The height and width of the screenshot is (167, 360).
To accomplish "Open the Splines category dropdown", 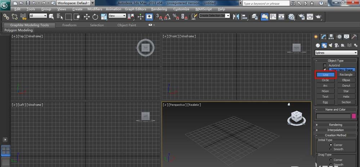I will coord(336,53).
